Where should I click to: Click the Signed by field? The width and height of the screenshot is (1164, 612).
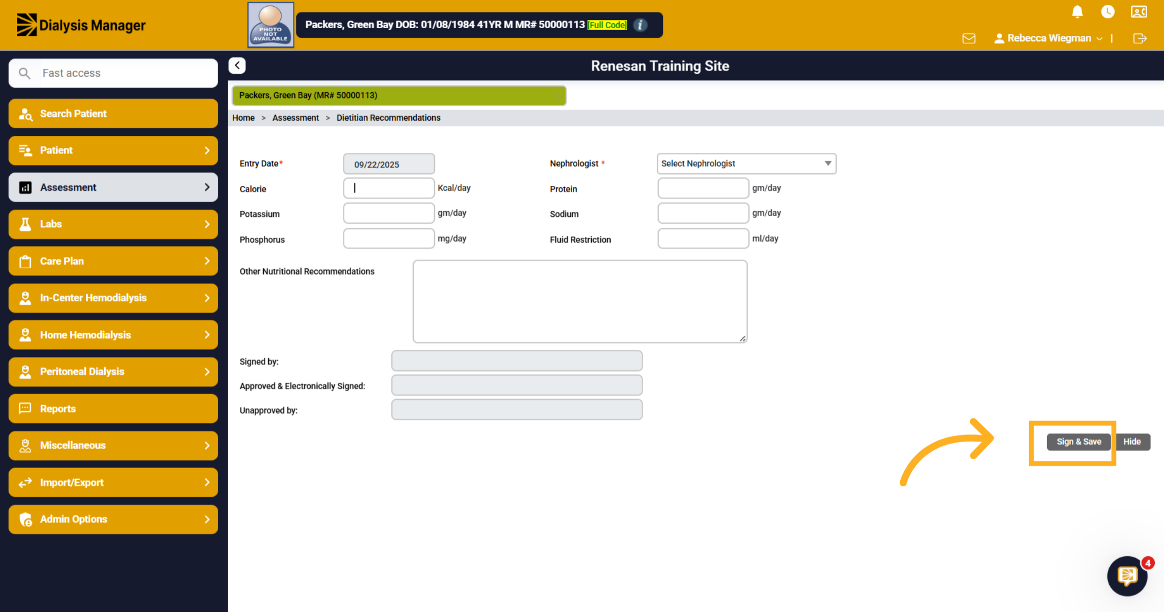[x=517, y=361]
